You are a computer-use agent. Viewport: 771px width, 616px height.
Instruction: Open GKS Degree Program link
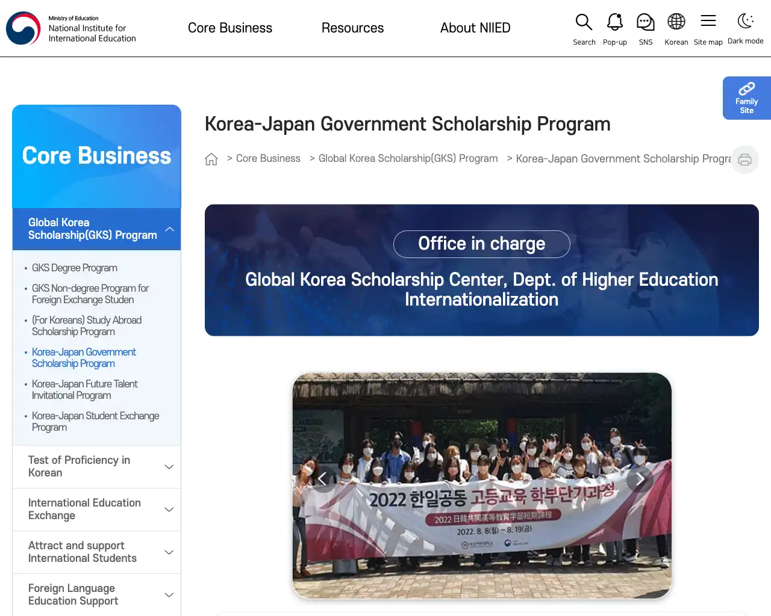click(x=75, y=268)
